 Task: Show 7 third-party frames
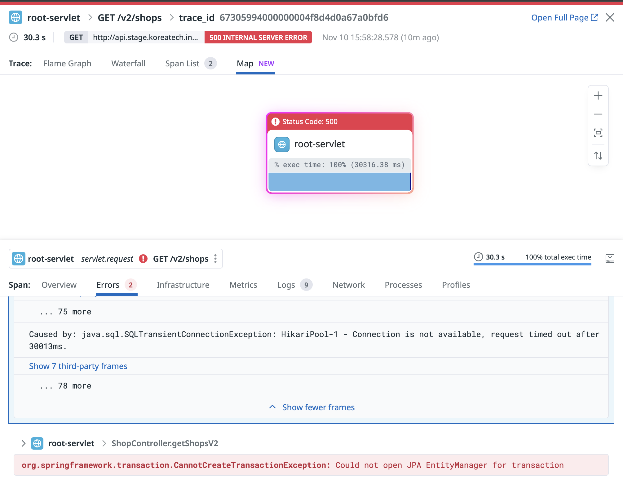78,366
